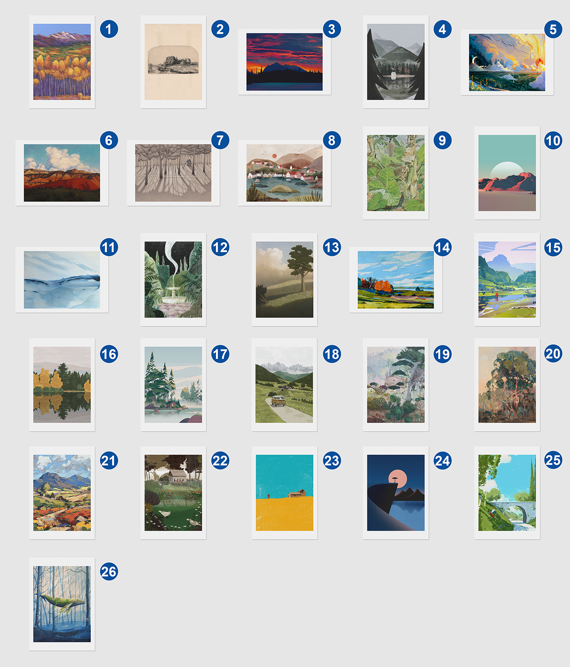Open the pencil sketch landscape print
Screen dimensions: 570x667
(x=173, y=62)
